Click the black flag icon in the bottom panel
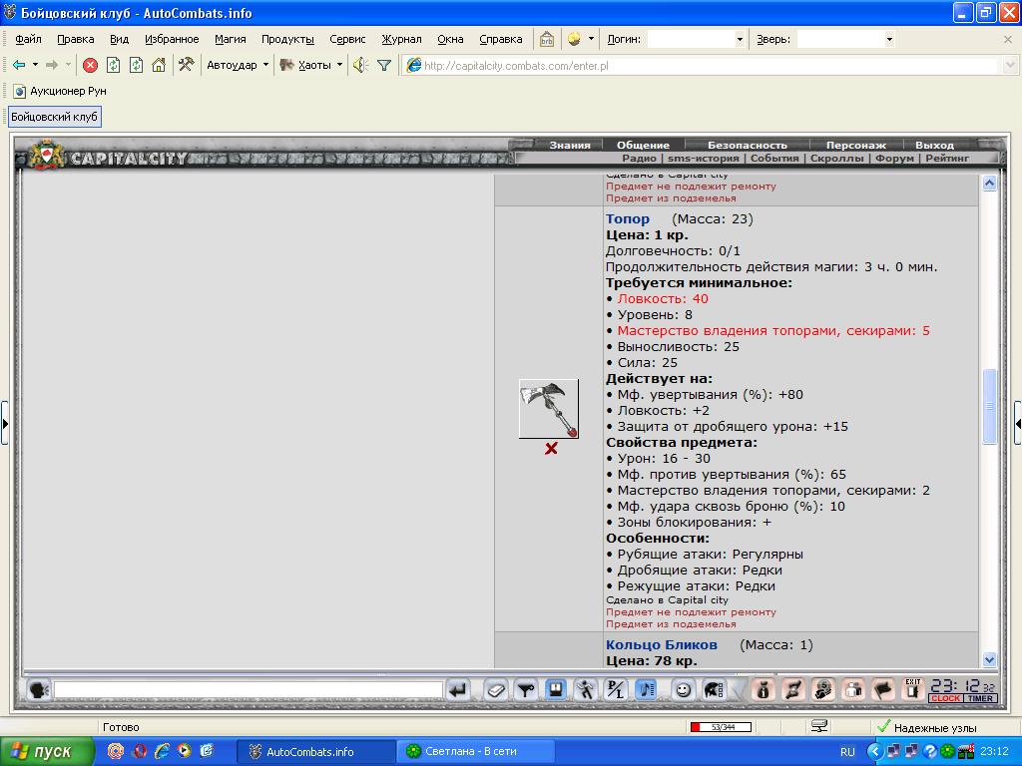 coord(883,689)
